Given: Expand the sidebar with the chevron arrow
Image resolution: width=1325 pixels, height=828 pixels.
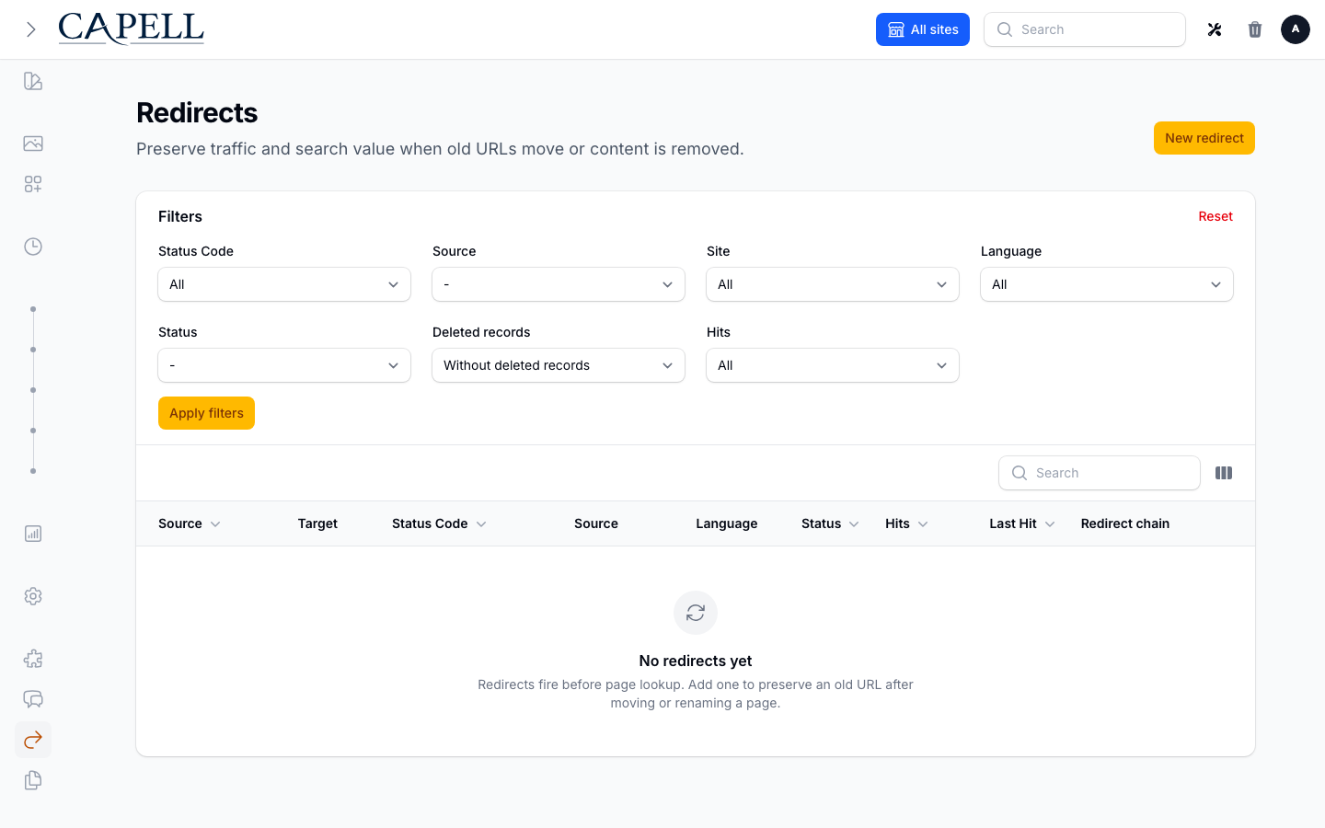Looking at the screenshot, I should pyautogui.click(x=31, y=29).
